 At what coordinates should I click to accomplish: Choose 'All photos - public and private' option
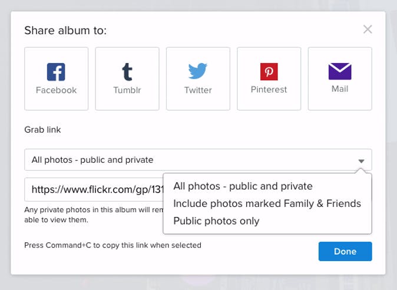click(x=243, y=186)
